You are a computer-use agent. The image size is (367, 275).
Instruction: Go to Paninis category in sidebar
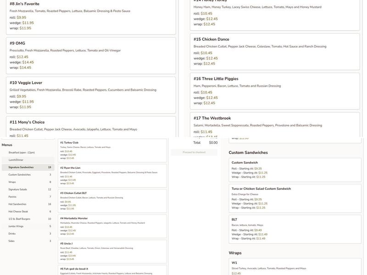tap(12, 197)
